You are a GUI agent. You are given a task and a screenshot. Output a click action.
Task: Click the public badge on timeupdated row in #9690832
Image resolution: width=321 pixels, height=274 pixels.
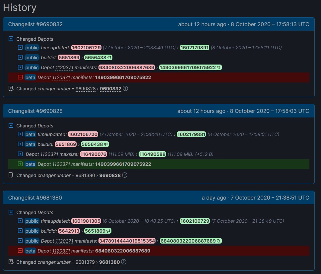pyautogui.click(x=32, y=48)
